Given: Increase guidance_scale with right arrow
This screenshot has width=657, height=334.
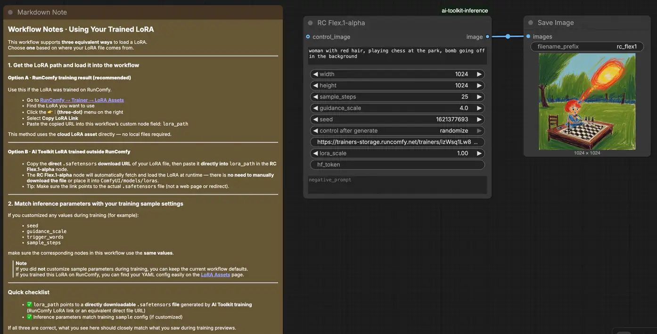Looking at the screenshot, I should click(479, 108).
